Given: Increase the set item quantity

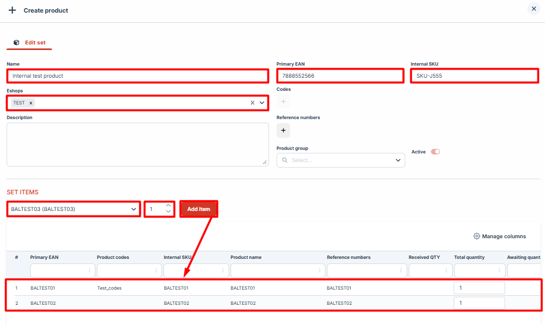Looking at the screenshot, I should pos(169,206).
